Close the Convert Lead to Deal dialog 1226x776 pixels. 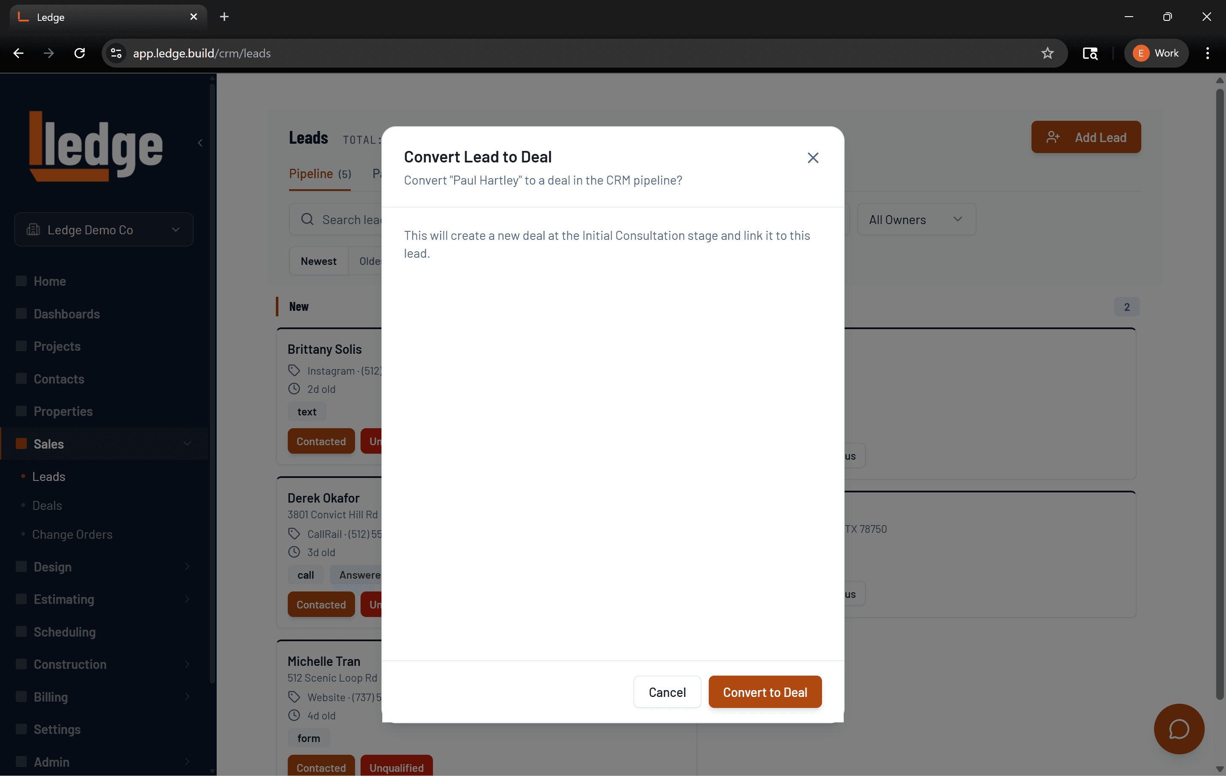pos(813,158)
